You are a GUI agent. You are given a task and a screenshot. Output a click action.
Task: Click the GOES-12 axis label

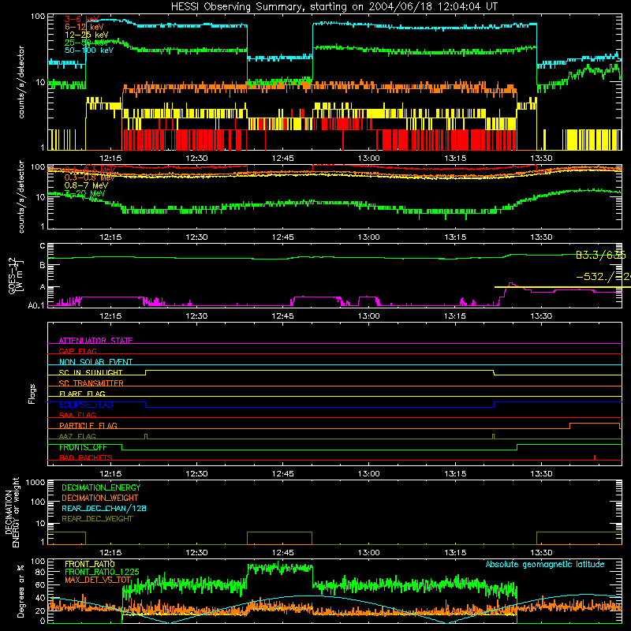pos(14,275)
